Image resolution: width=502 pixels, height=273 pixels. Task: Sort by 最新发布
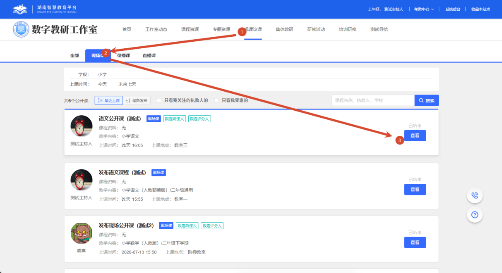pos(137,100)
